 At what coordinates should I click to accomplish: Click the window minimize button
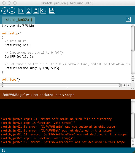point(9,3)
